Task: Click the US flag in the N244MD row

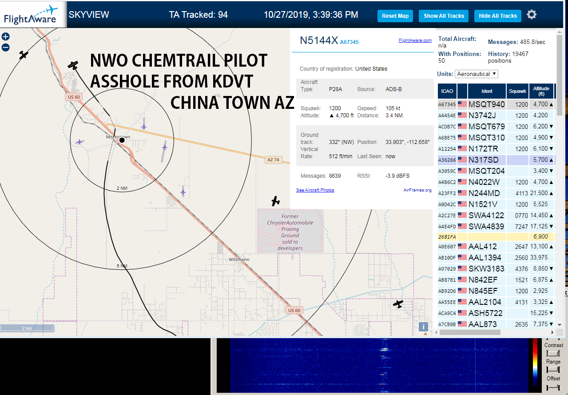Action: pyautogui.click(x=462, y=193)
